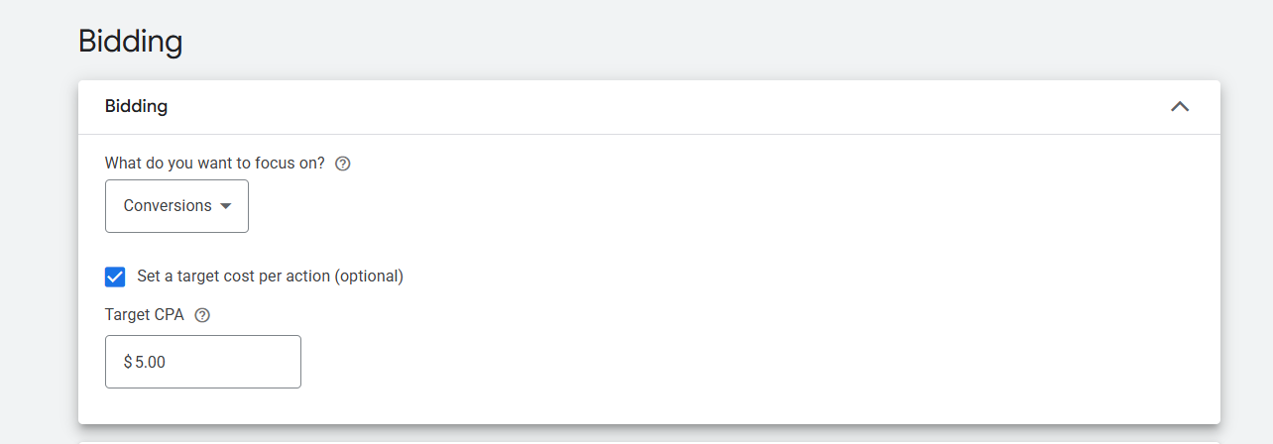
Task: Focus the Target CPA amount field
Action: coord(202,362)
